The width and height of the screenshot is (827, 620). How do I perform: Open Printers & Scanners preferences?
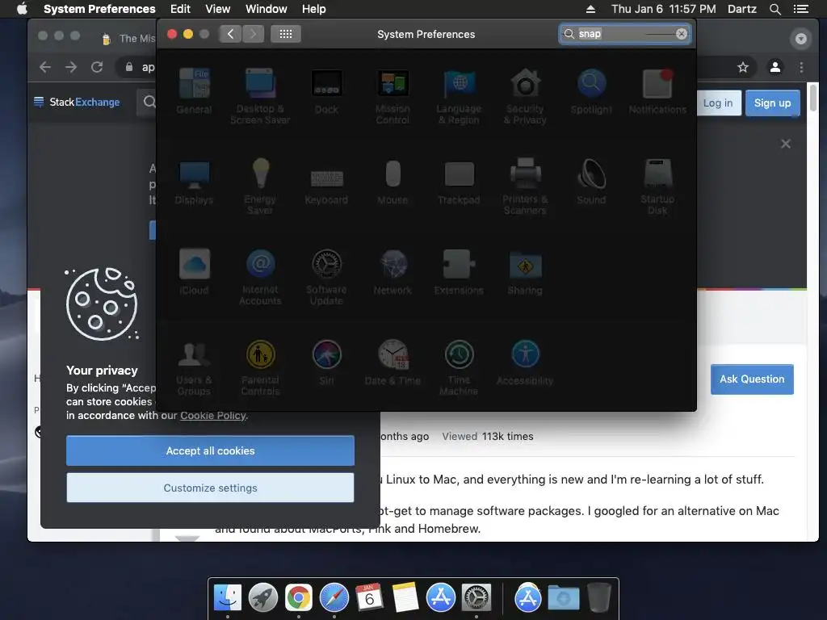point(525,186)
